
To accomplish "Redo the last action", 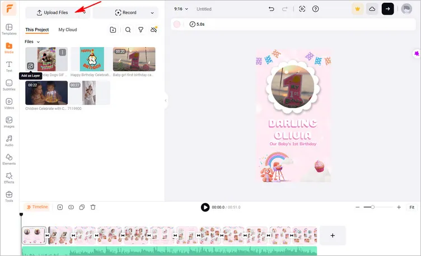I will click(x=284, y=9).
